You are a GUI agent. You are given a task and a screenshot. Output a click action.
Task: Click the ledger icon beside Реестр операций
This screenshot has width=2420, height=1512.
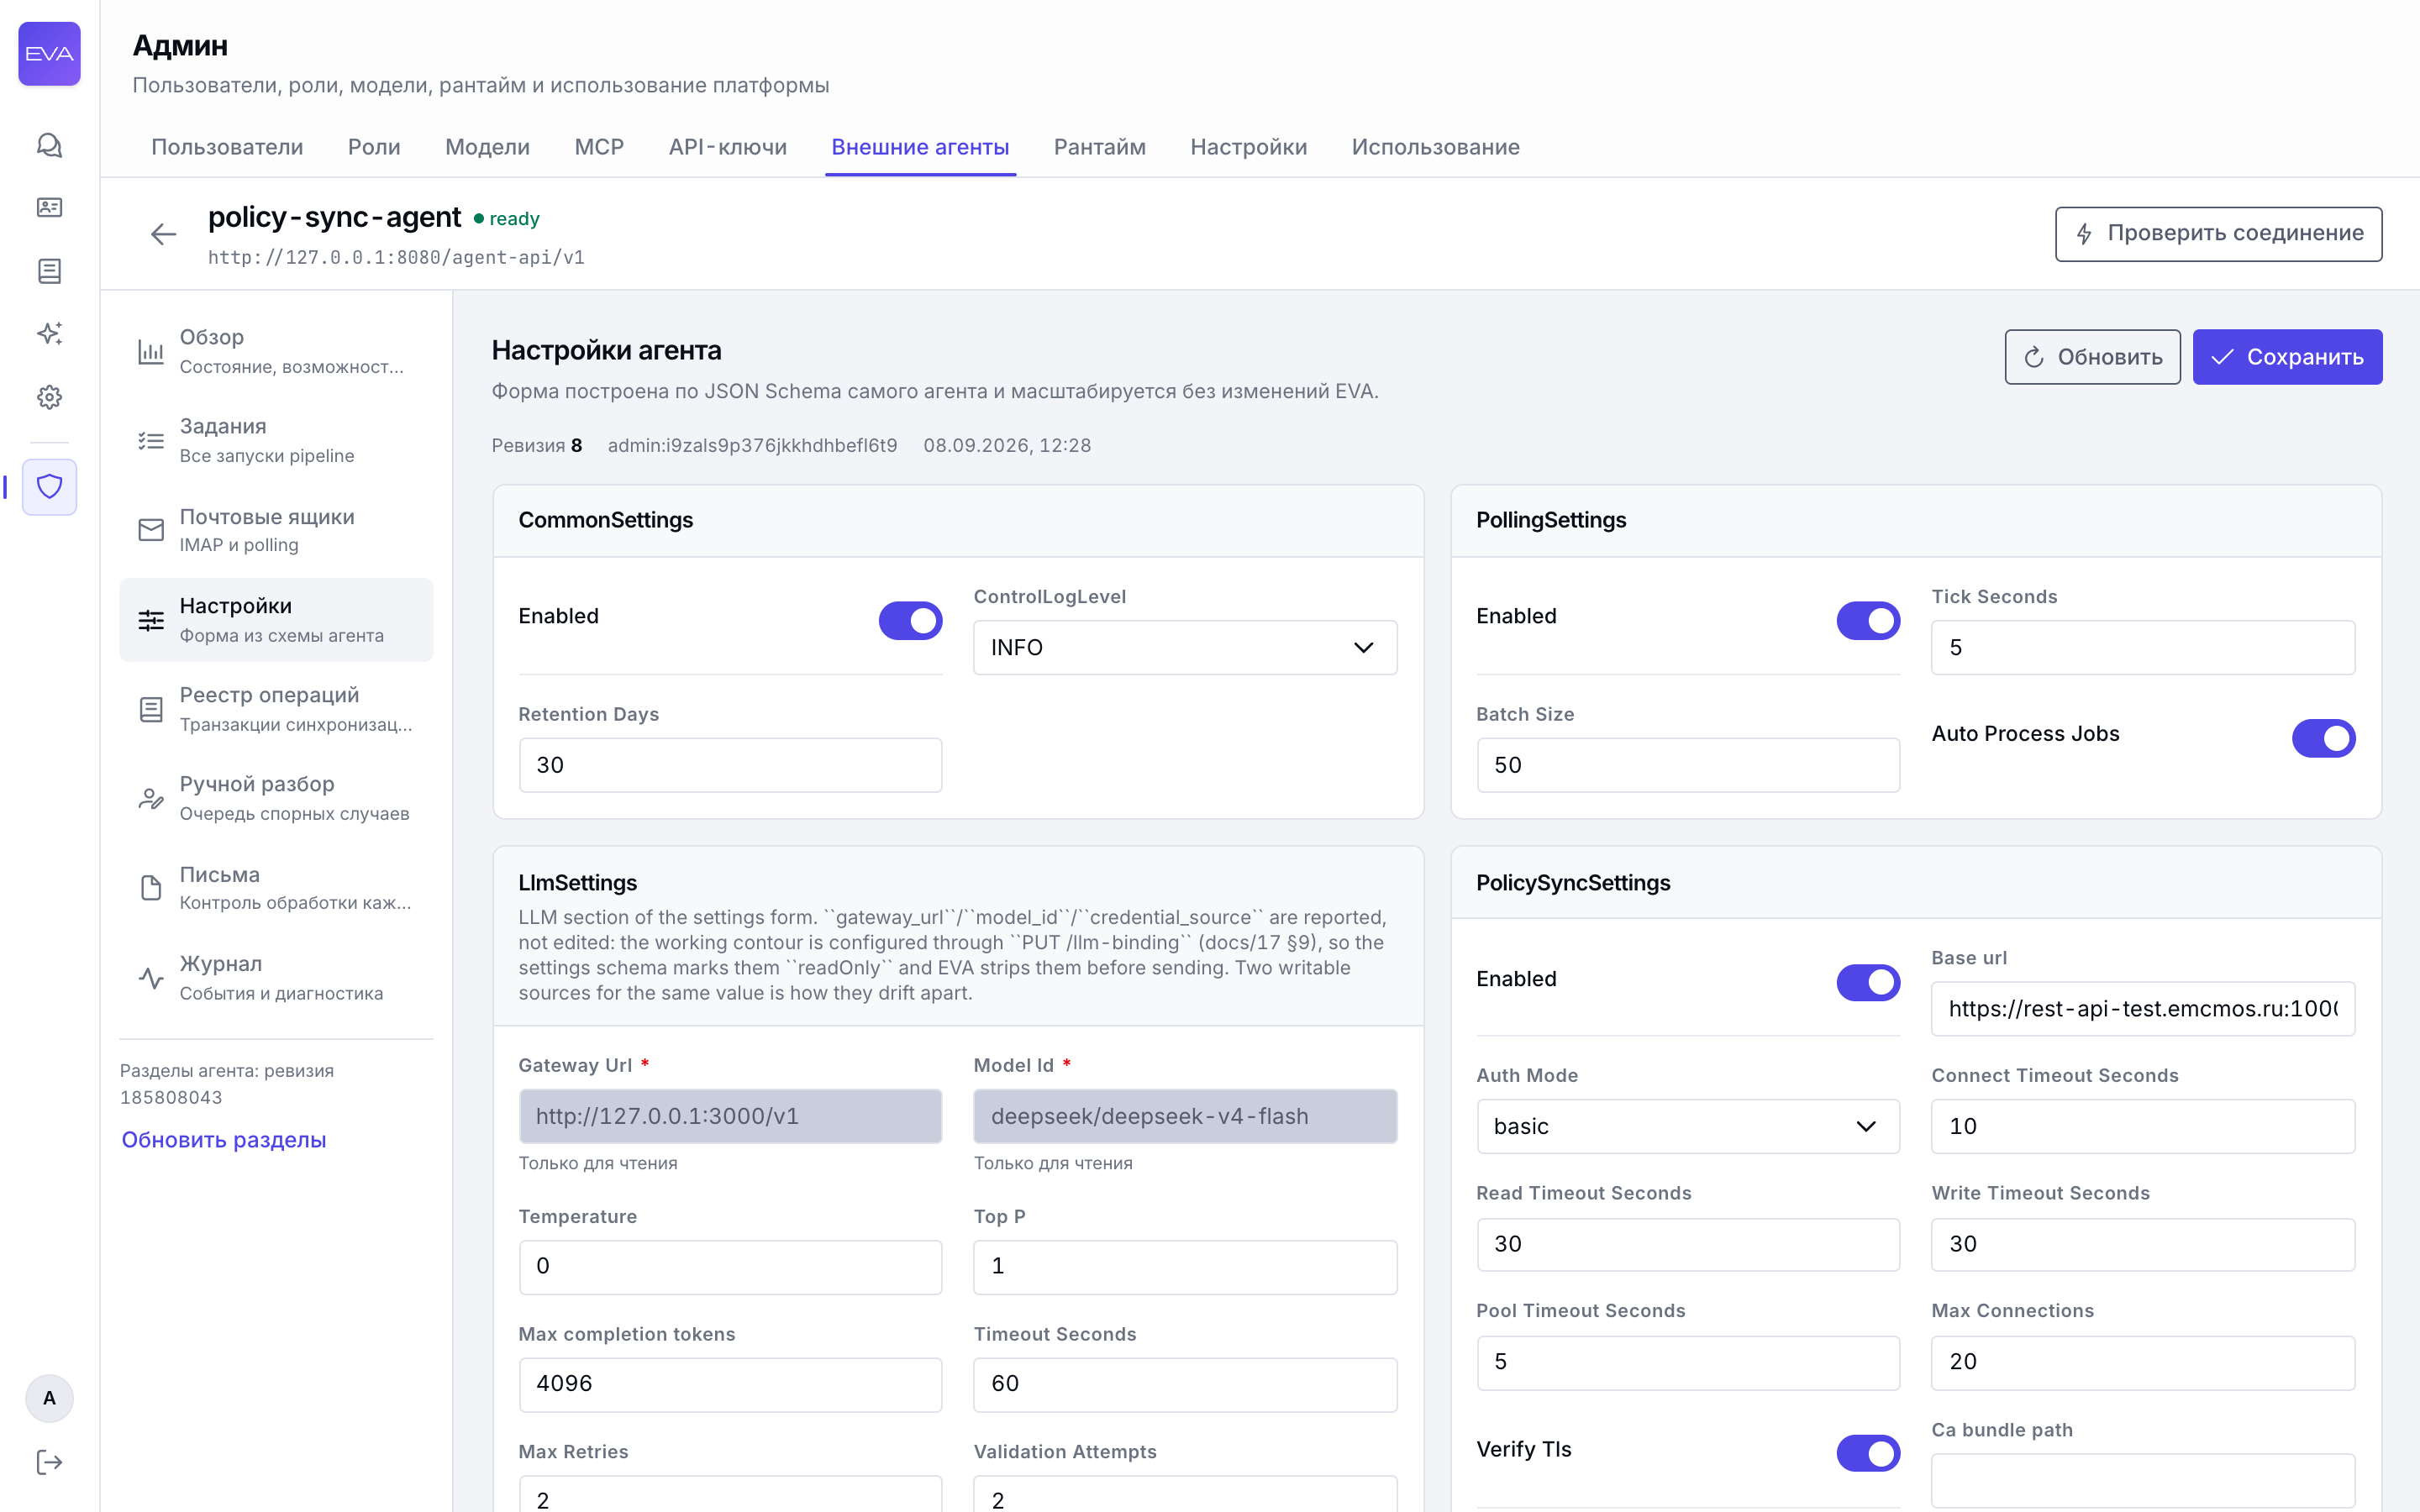[151, 709]
